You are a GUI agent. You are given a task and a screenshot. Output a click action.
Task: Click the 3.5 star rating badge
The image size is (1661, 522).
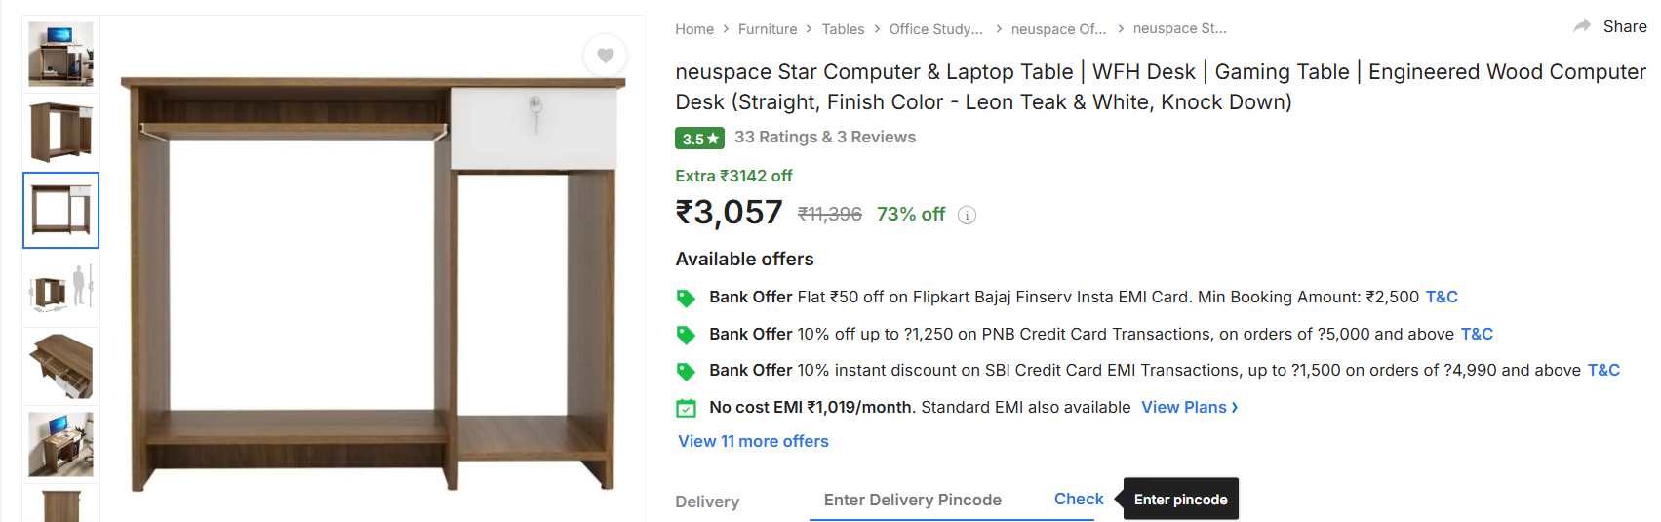tap(699, 139)
